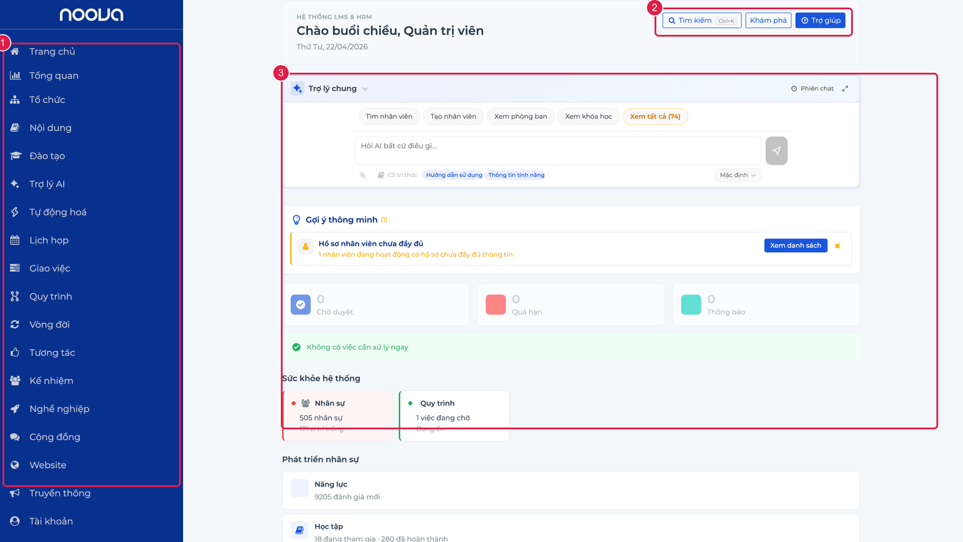This screenshot has height=542, width=963.
Task: Click the Khám phá button
Action: (x=768, y=20)
